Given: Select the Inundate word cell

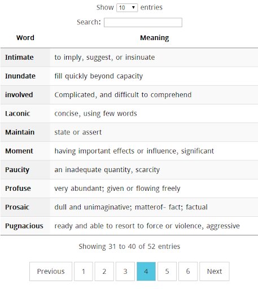Looking at the screenshot, I should pyautogui.click(x=25, y=76).
